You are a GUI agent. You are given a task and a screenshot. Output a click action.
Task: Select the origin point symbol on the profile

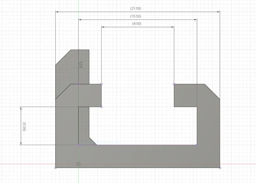pos(78,164)
